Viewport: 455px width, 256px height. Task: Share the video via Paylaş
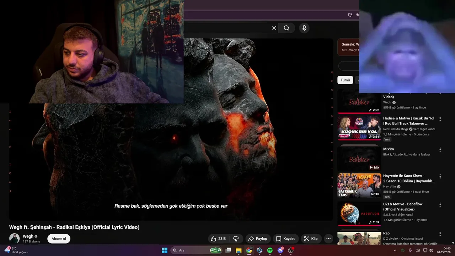258,239
